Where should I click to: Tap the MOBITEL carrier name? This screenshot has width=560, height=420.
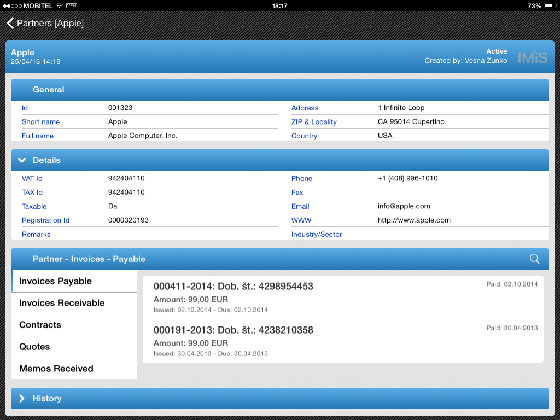[38, 5]
